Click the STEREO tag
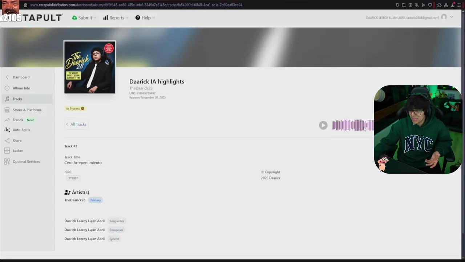Screen dimensions: 465x262 73,178
